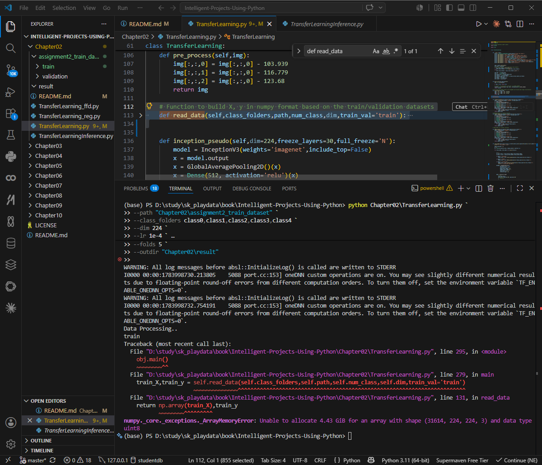
Task: Expand the TIMELINE section
Action: coord(68,450)
